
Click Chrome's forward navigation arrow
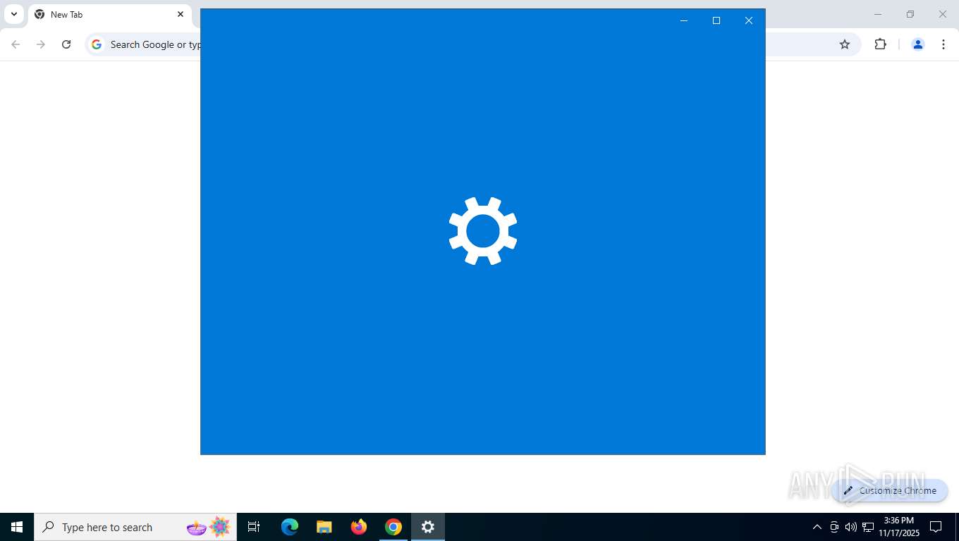tap(41, 44)
